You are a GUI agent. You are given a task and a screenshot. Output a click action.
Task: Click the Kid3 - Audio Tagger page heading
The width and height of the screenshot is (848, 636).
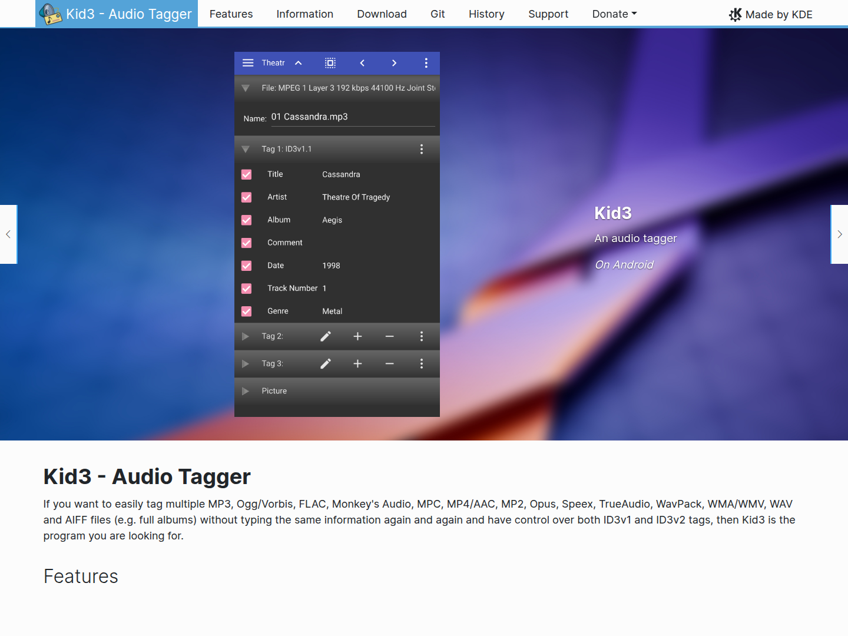coord(147,477)
